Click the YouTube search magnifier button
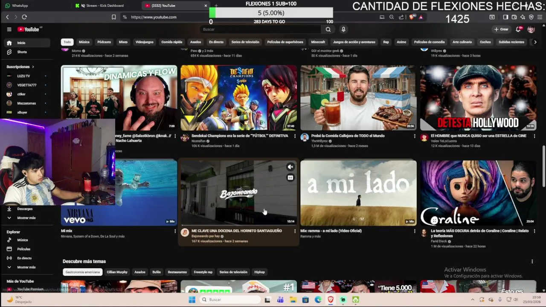 pos(328,29)
